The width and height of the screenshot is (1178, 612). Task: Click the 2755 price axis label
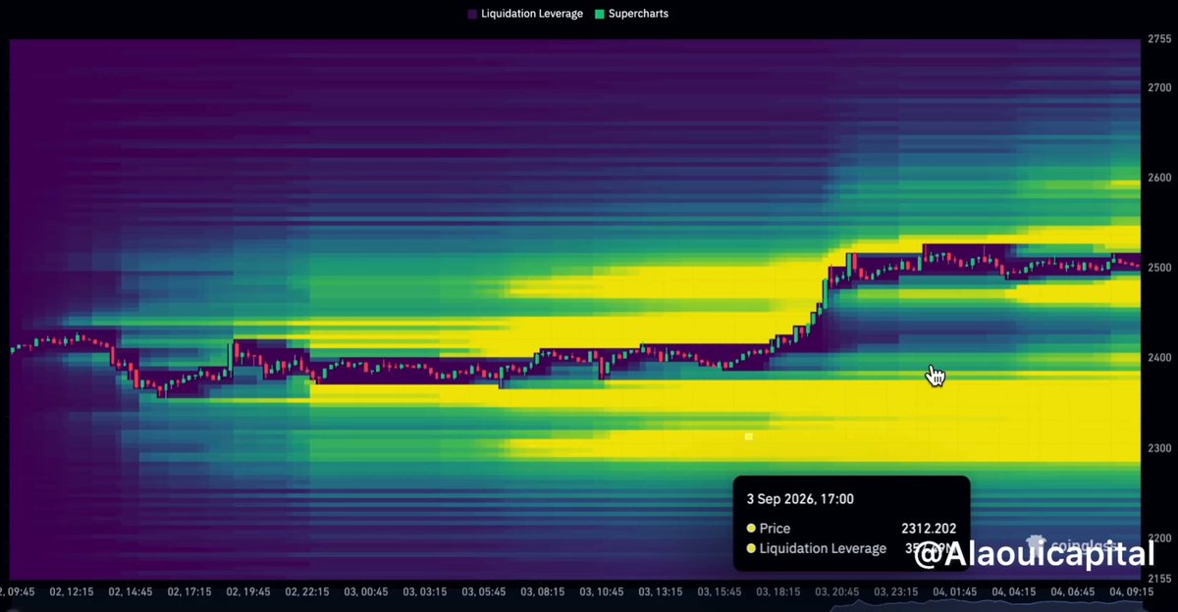coord(1159,39)
